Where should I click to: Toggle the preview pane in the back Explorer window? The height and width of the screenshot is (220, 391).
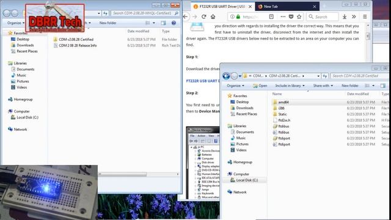pyautogui.click(x=163, y=23)
